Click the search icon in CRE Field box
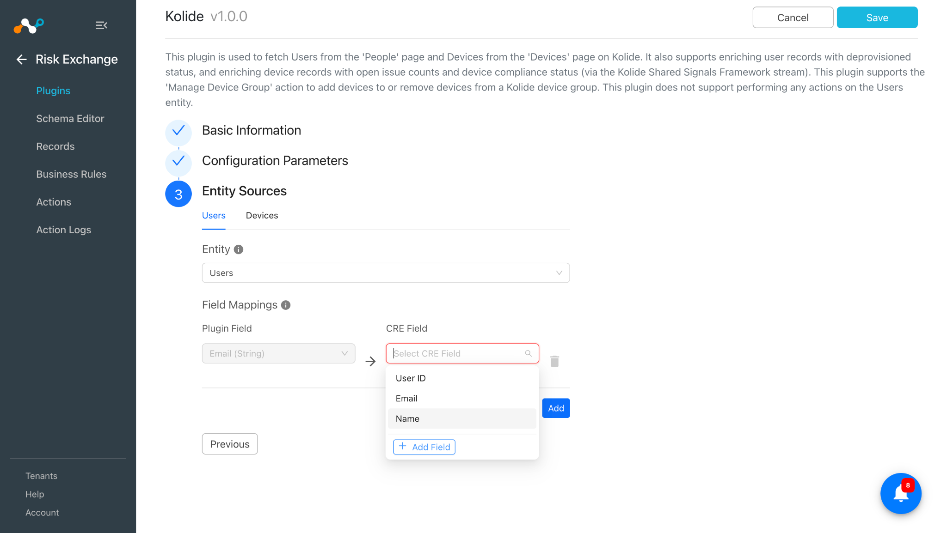 528,353
